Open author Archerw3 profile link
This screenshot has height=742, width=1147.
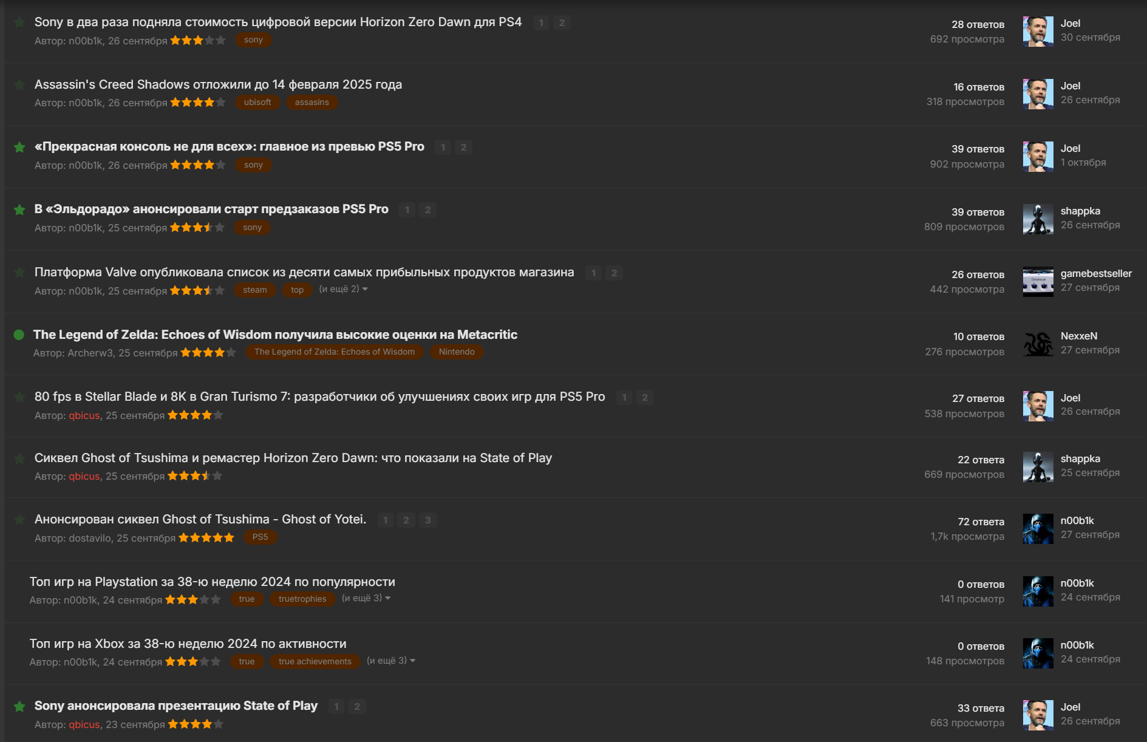pyautogui.click(x=90, y=353)
